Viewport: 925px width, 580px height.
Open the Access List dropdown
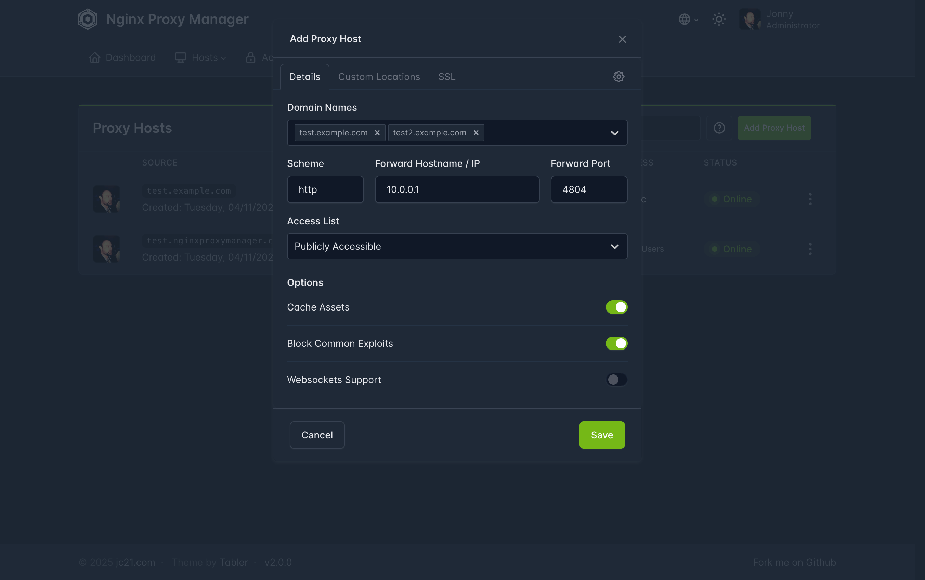[614, 246]
